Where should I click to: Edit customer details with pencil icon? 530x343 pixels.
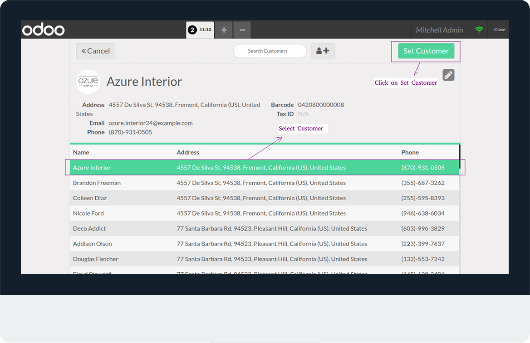click(x=448, y=75)
